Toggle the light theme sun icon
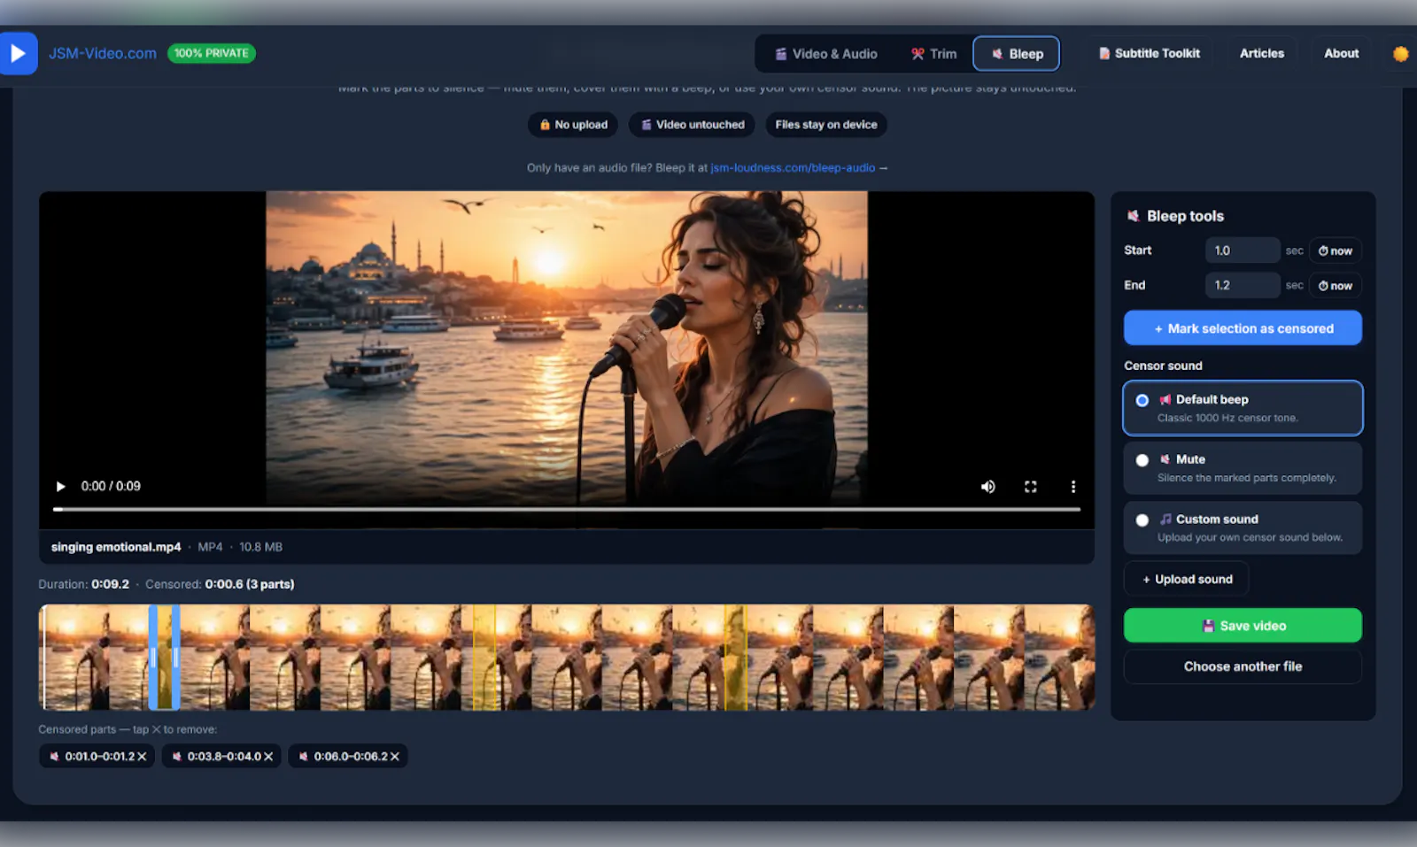The height and width of the screenshot is (847, 1417). point(1400,54)
